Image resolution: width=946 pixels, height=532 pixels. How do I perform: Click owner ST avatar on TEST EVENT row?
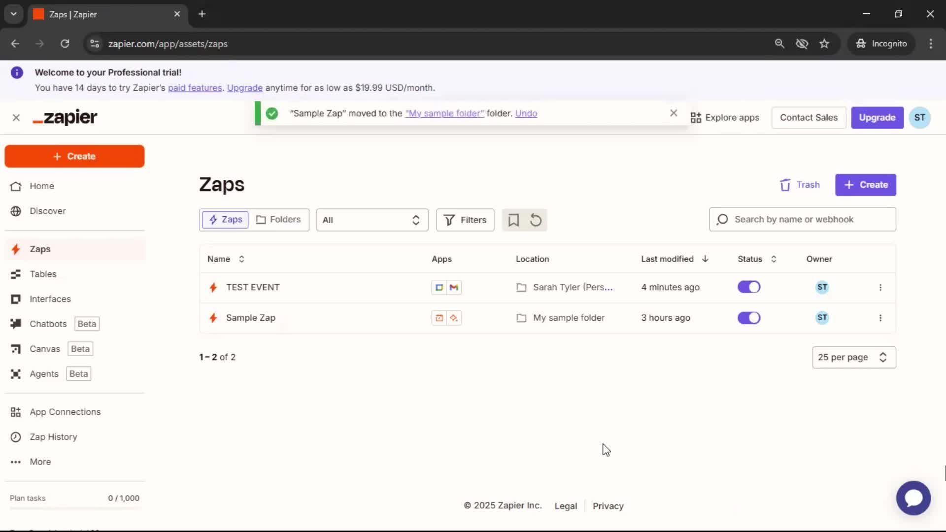(822, 287)
